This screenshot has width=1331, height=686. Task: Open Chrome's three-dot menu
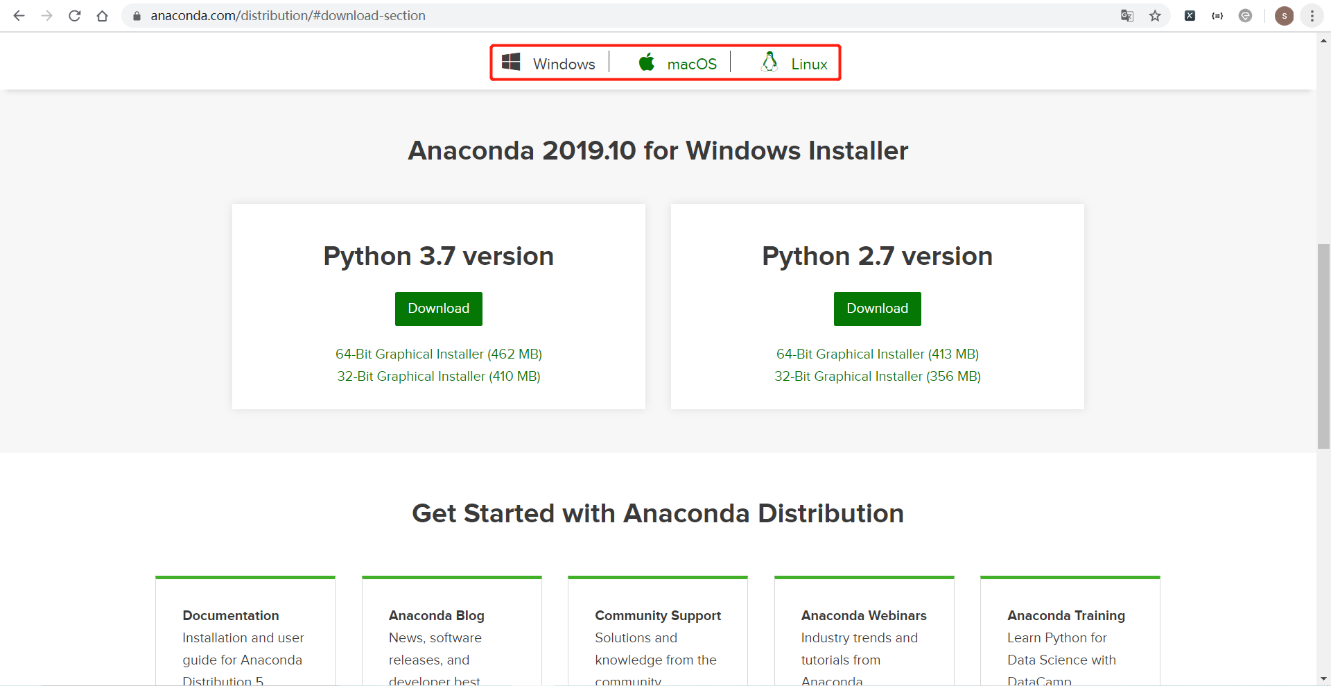pyautogui.click(x=1312, y=16)
